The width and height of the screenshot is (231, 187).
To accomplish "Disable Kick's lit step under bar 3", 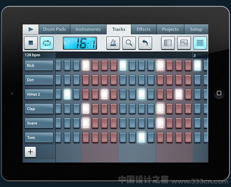I will tap(197, 66).
